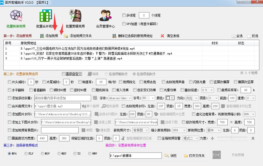Click the 编辑 icon next to 高级自定义
263x166 pixels.
pos(90,74)
